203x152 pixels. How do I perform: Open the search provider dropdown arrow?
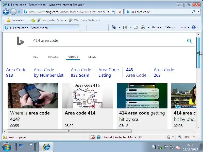click(198, 12)
